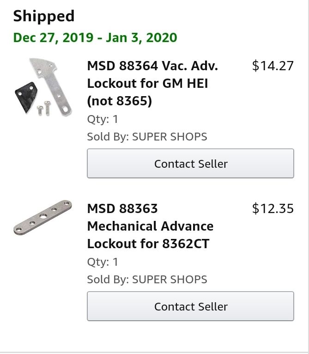Screen dimensions: 309x354
Task: Open MSD 88364 Vac. Adv. Lockout title link
Action: (152, 83)
